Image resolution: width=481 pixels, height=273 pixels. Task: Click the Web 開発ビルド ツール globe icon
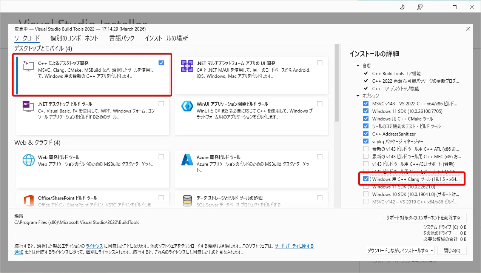coord(29,160)
